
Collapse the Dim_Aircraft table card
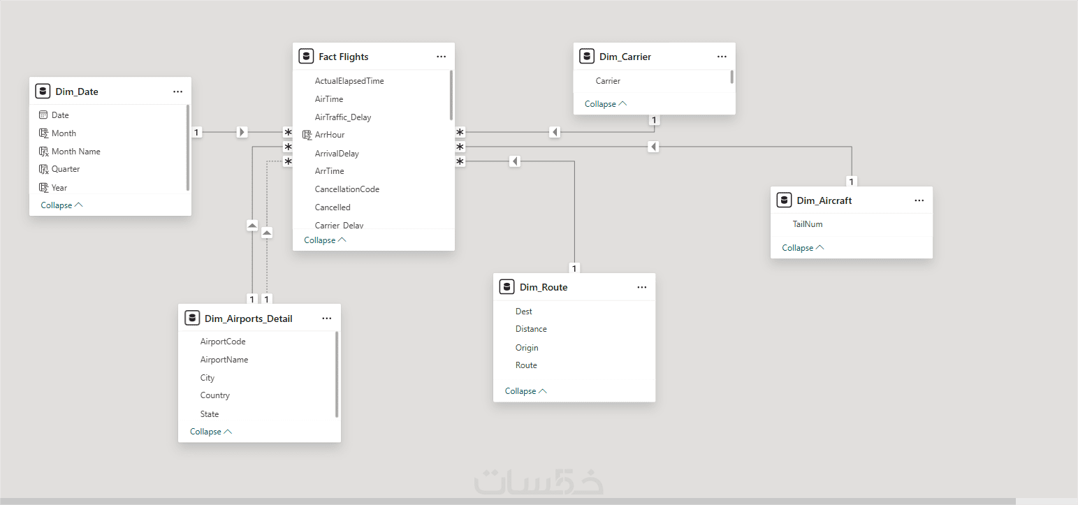(x=802, y=248)
